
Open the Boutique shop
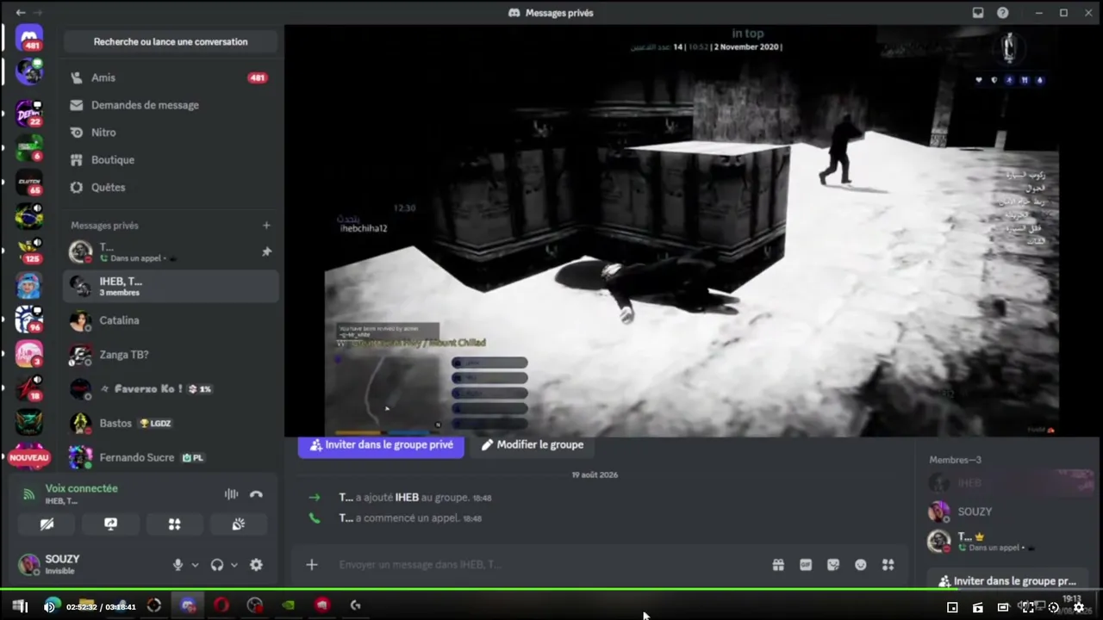click(x=171, y=160)
